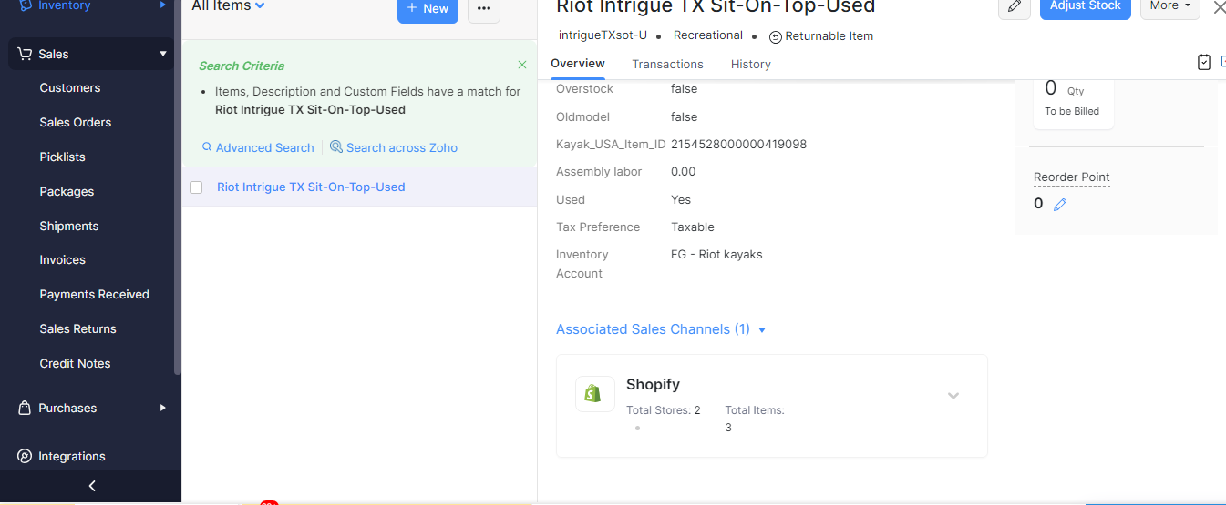Open the three-dot more options button
Viewport: 1226px width, 505px height.
(484, 8)
